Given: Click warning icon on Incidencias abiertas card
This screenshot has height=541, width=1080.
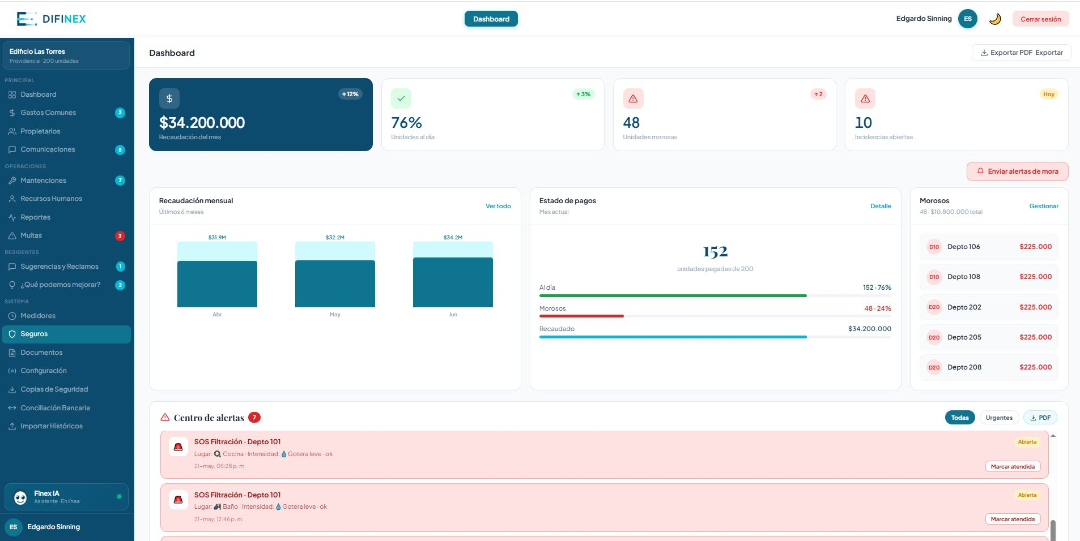Looking at the screenshot, I should 865,98.
